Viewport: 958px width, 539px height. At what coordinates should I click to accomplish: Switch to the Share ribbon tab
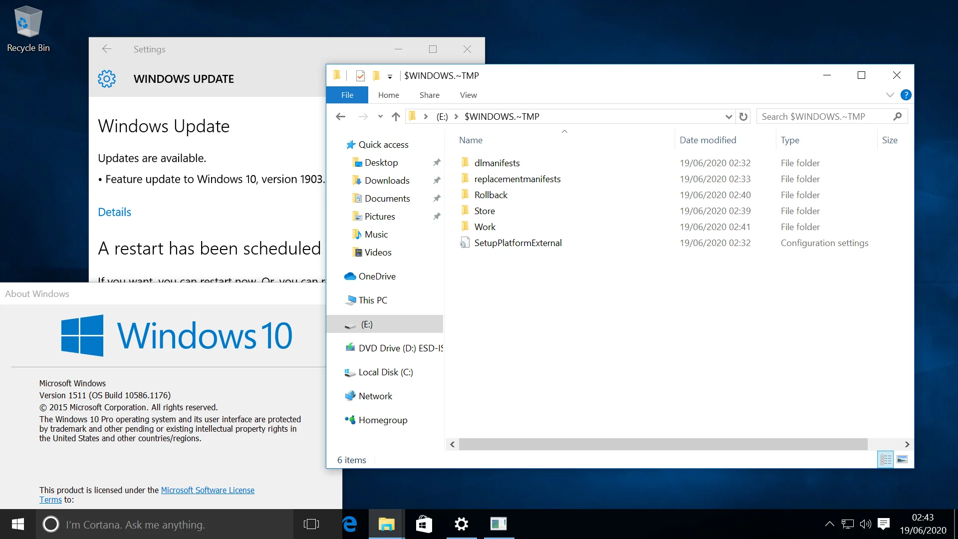point(430,95)
